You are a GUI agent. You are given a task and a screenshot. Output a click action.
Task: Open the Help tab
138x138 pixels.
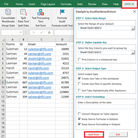coord(116,4)
